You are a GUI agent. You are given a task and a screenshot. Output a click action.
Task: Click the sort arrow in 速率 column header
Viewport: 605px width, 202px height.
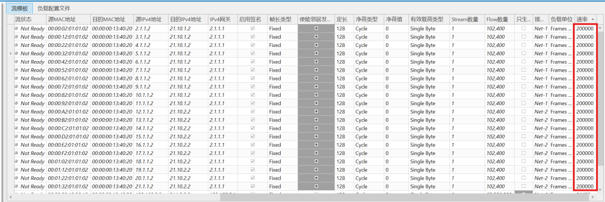click(x=592, y=19)
